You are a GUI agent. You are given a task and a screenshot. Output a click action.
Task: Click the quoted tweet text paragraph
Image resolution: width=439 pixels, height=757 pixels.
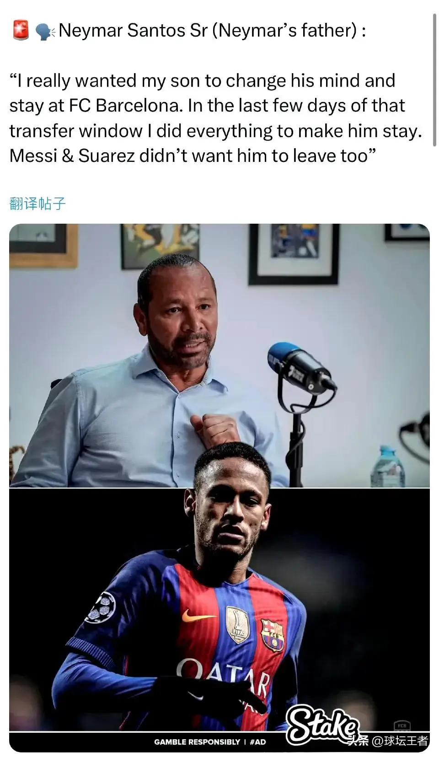[215, 118]
